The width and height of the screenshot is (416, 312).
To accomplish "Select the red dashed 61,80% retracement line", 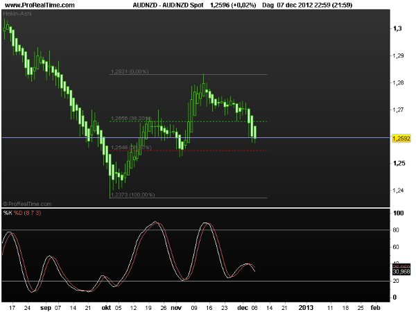I will [x=189, y=150].
